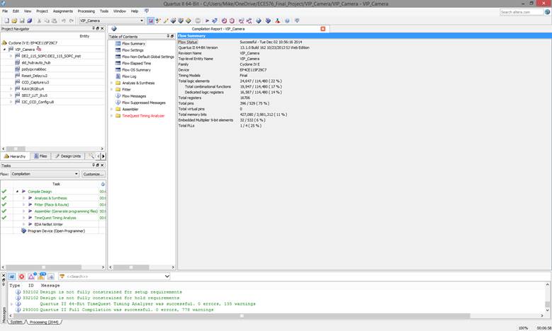Collapse the Compile Design task
This screenshot has height=331, width=552.
[17, 192]
